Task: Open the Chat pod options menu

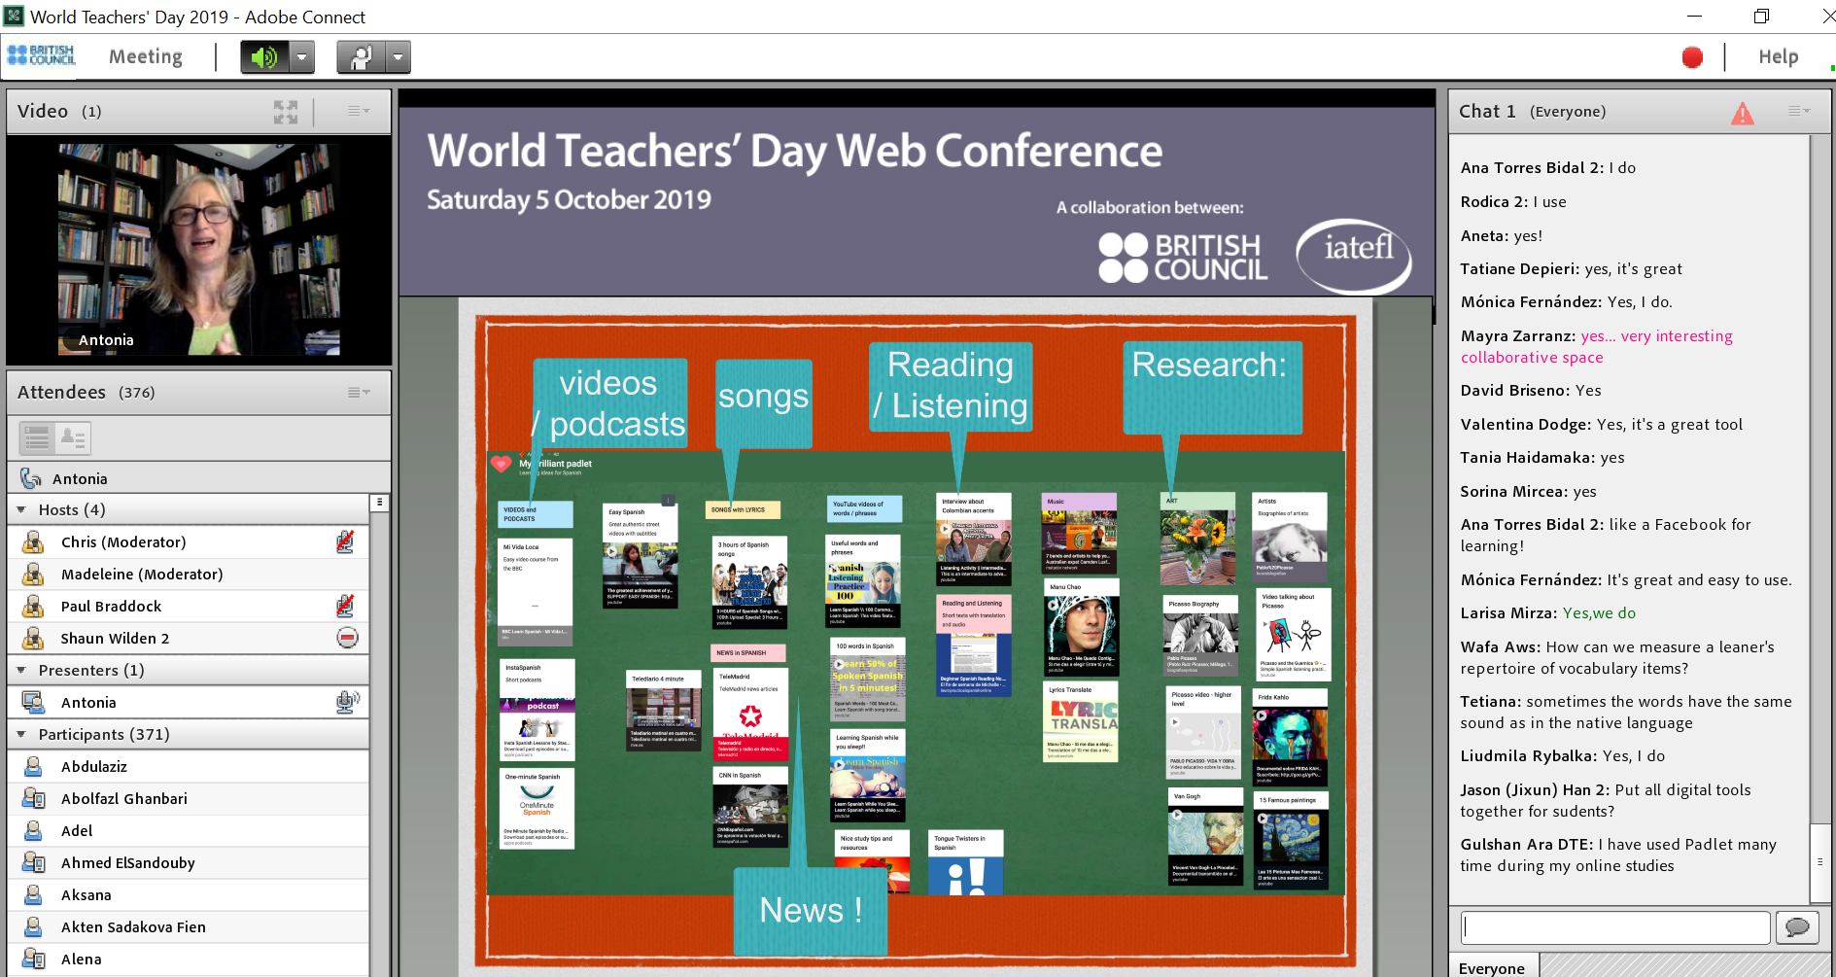Action: point(1799,112)
